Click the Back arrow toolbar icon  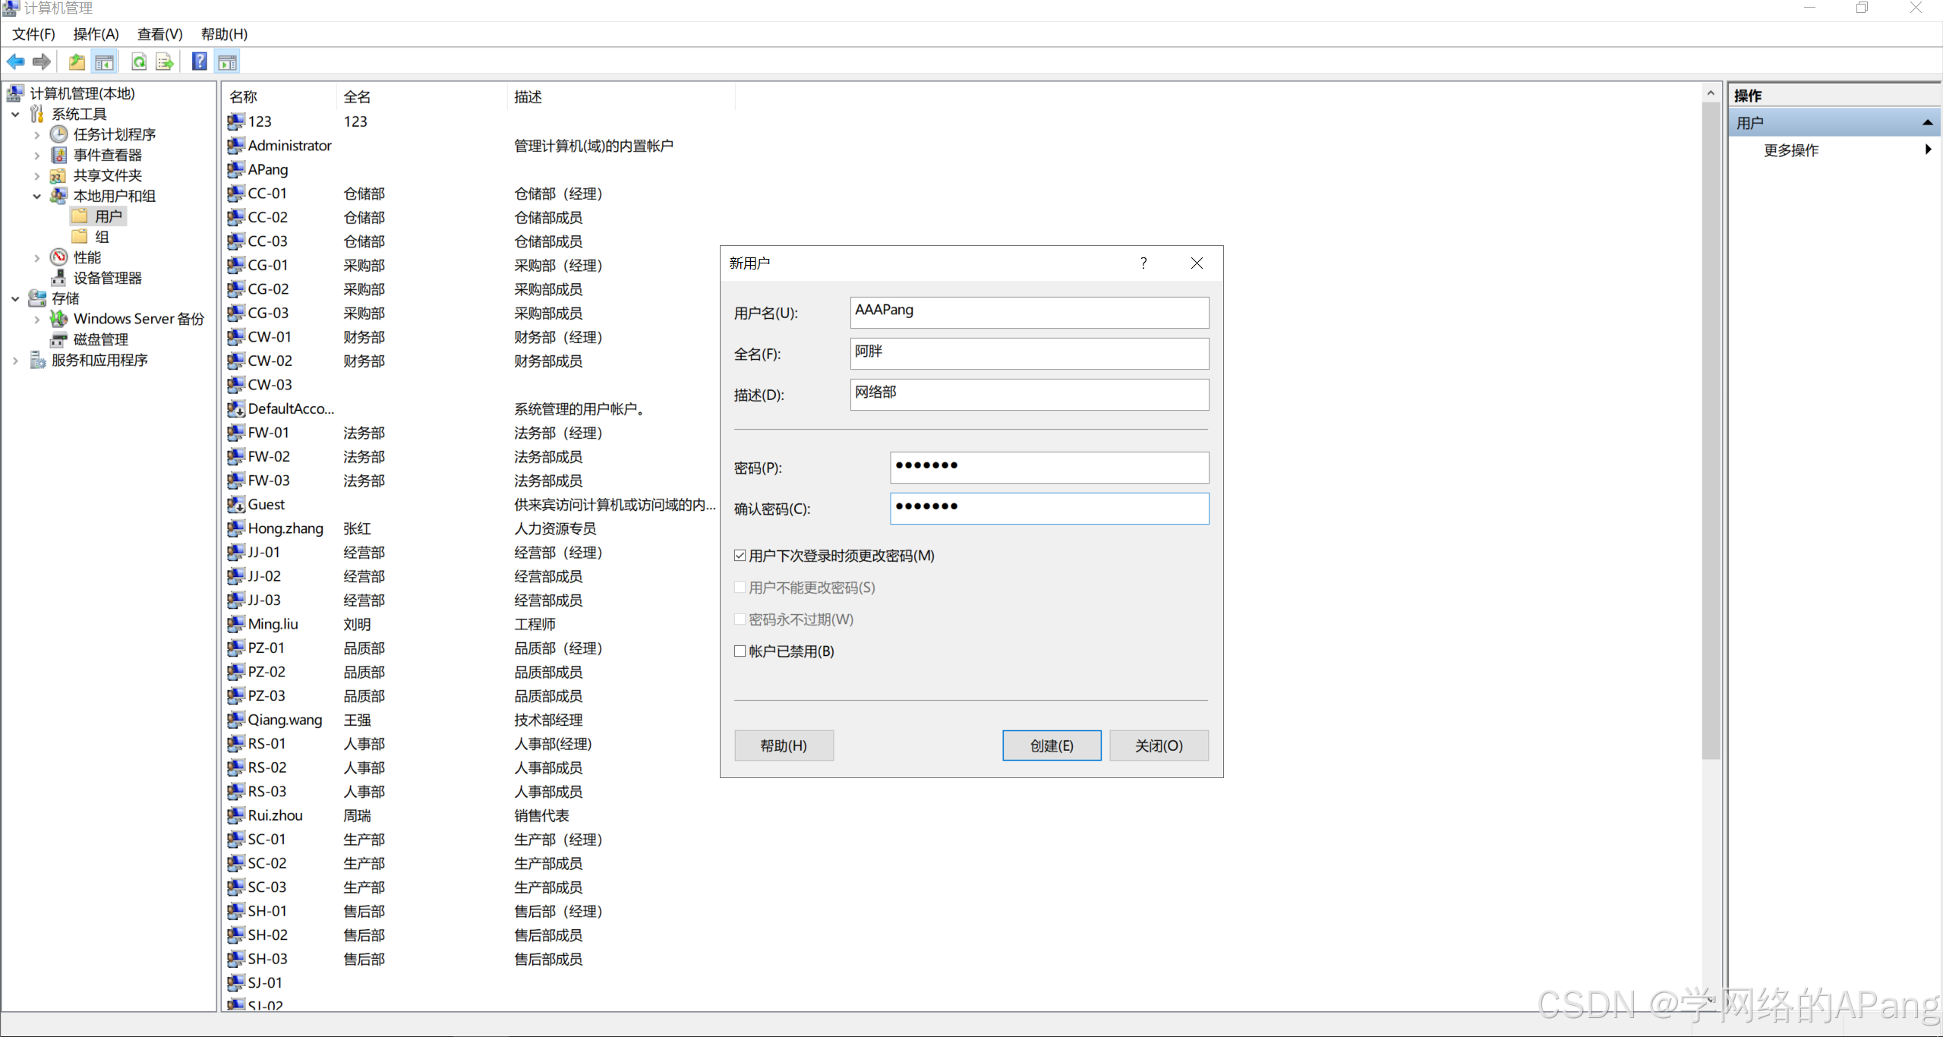pyautogui.click(x=15, y=62)
